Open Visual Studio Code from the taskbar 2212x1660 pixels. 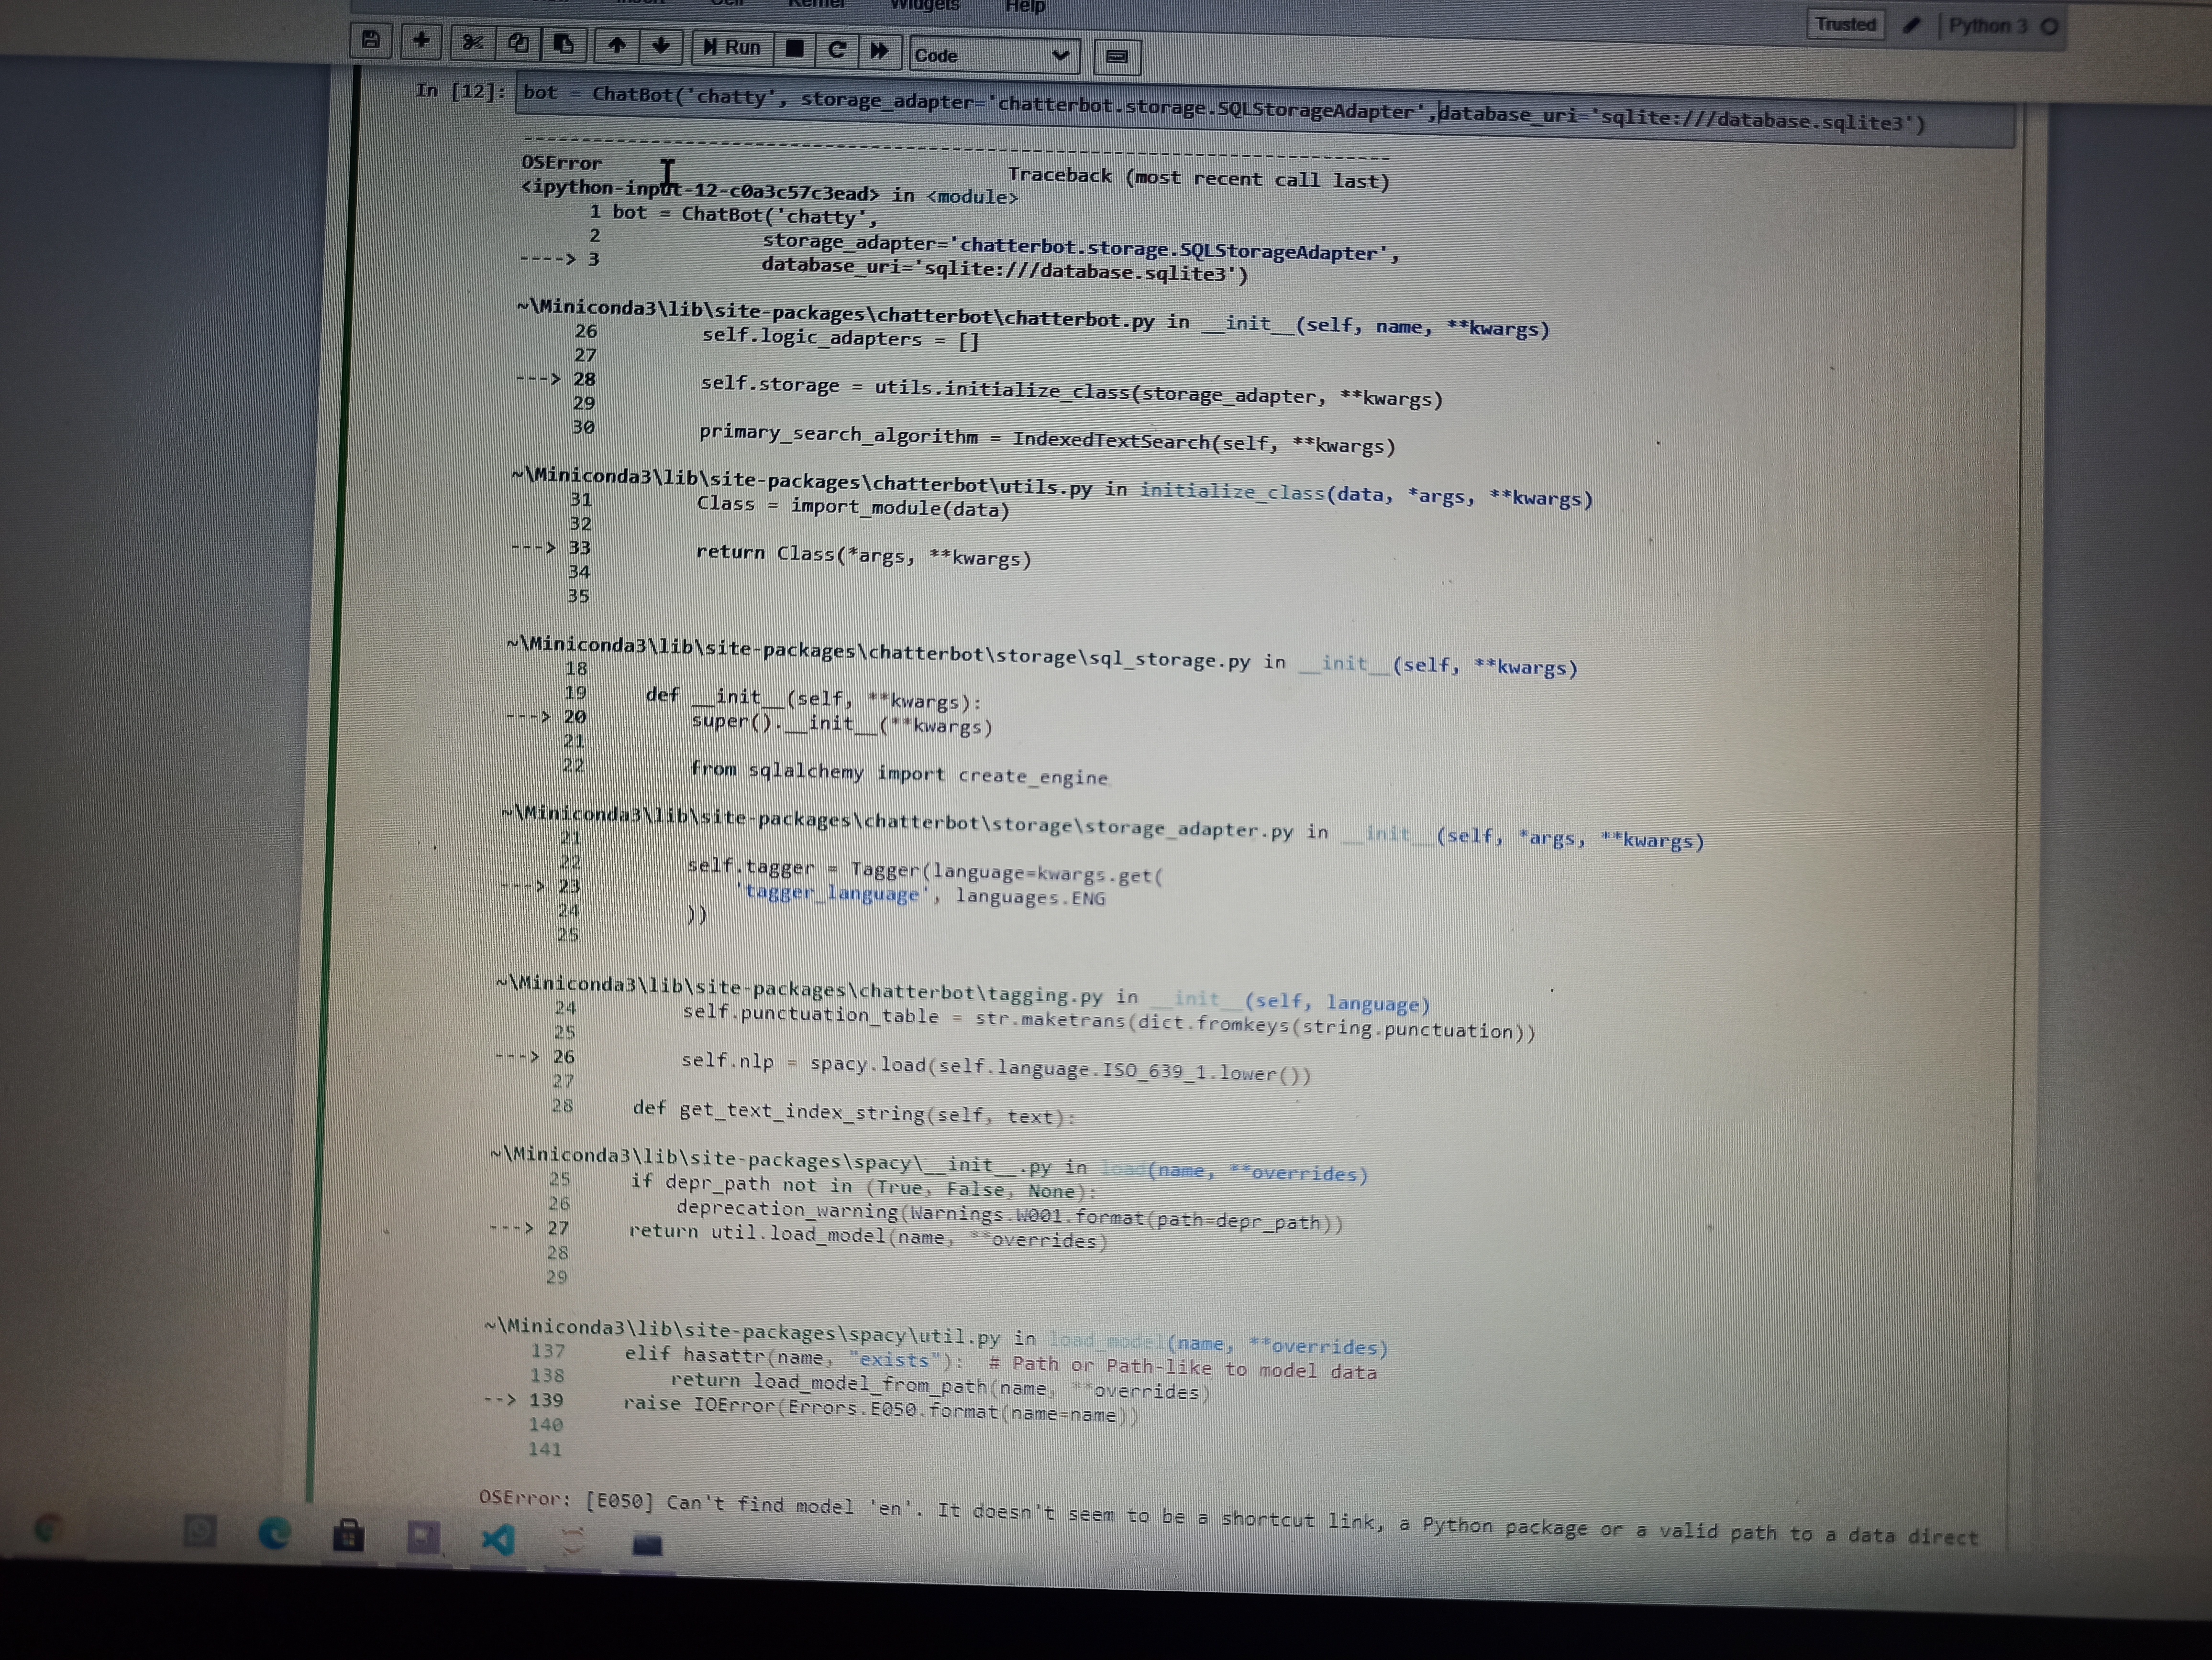pos(498,1539)
